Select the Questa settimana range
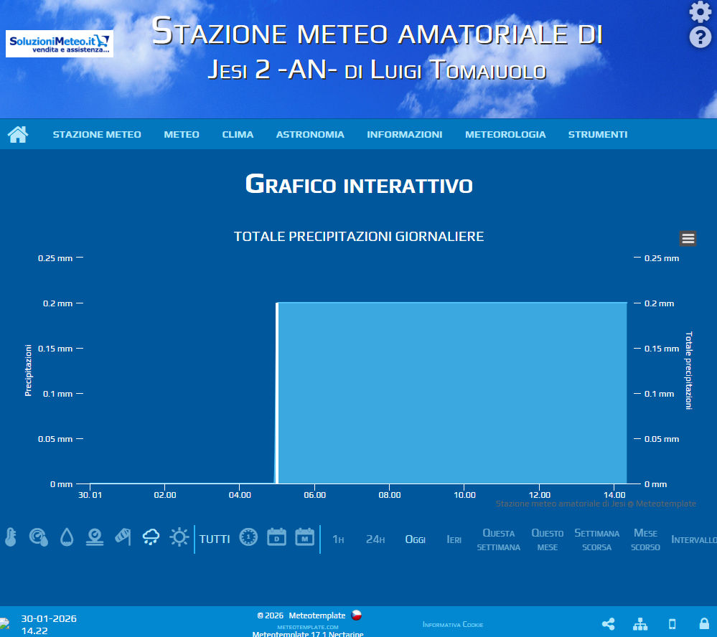 point(498,539)
